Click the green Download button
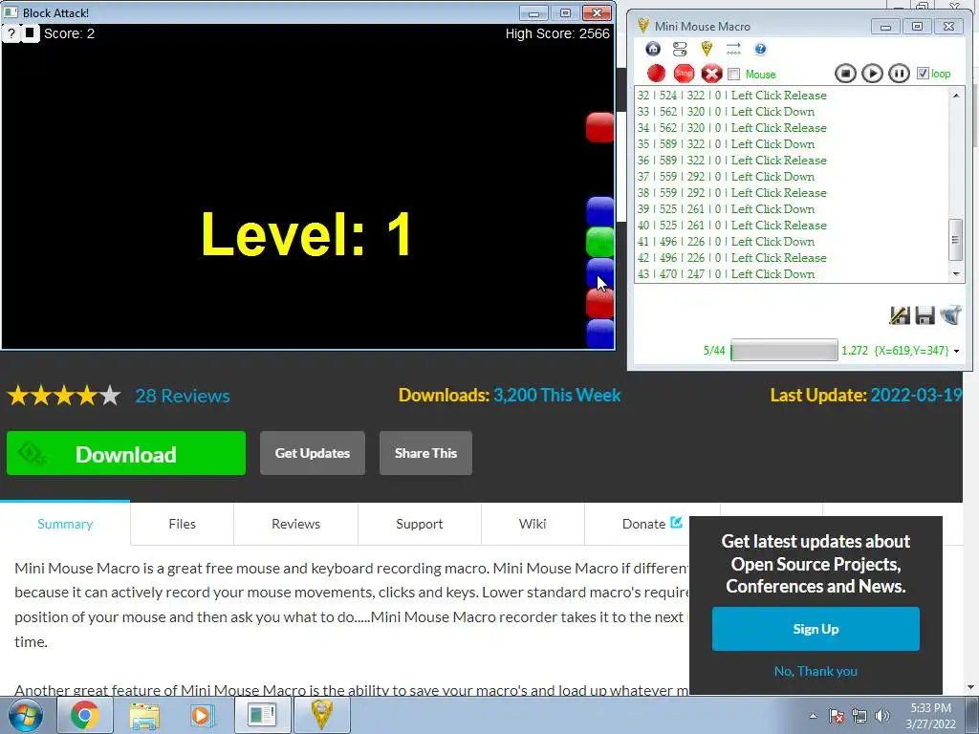The width and height of the screenshot is (979, 734). [x=126, y=454]
